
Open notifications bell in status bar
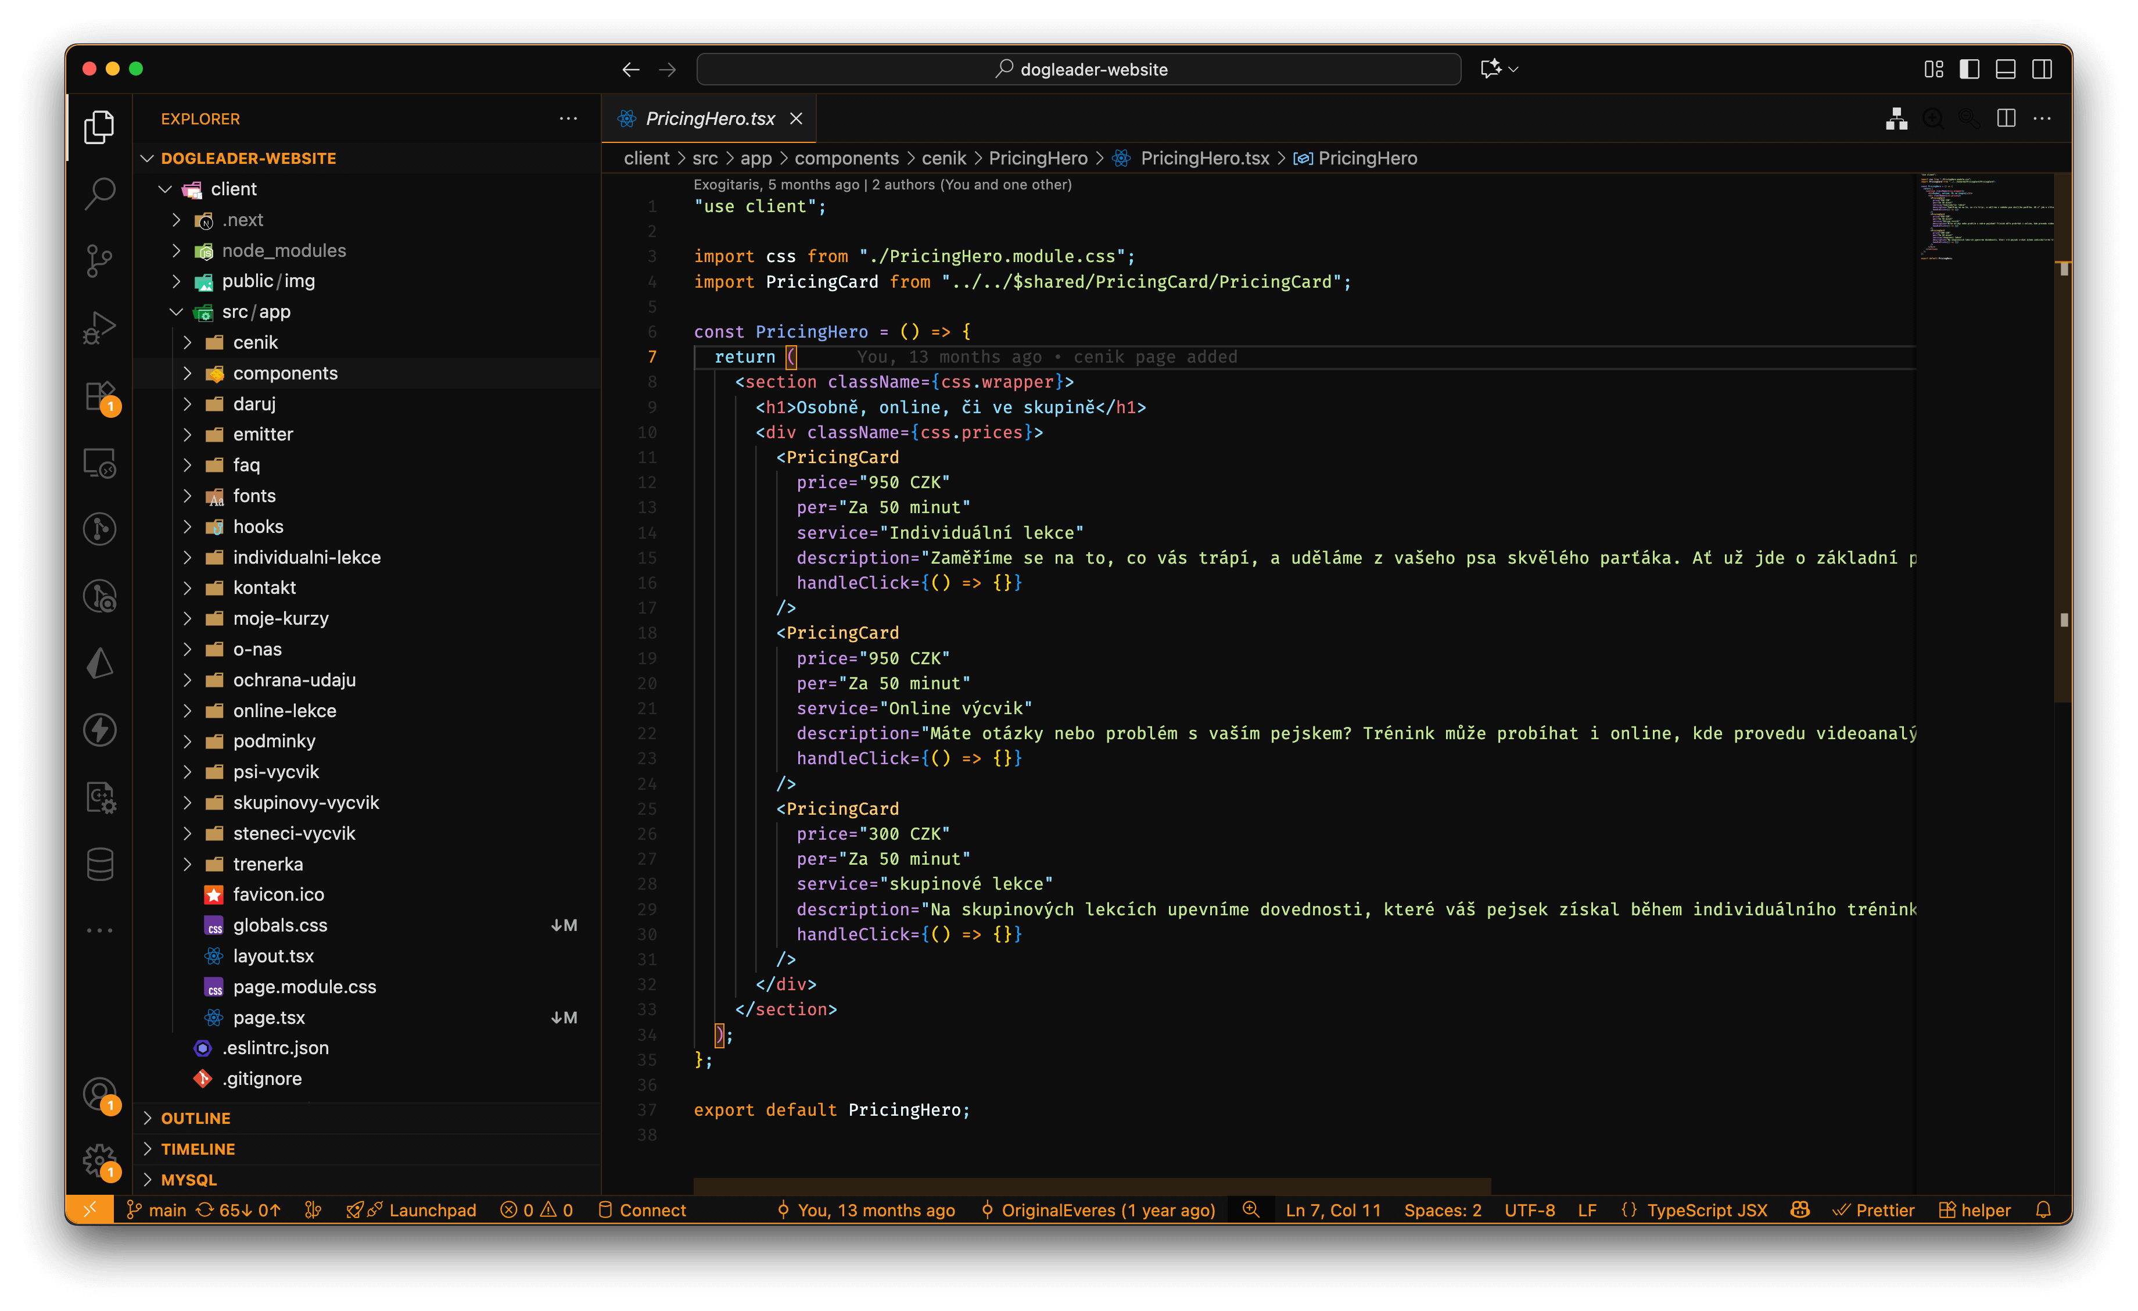(x=2043, y=1209)
